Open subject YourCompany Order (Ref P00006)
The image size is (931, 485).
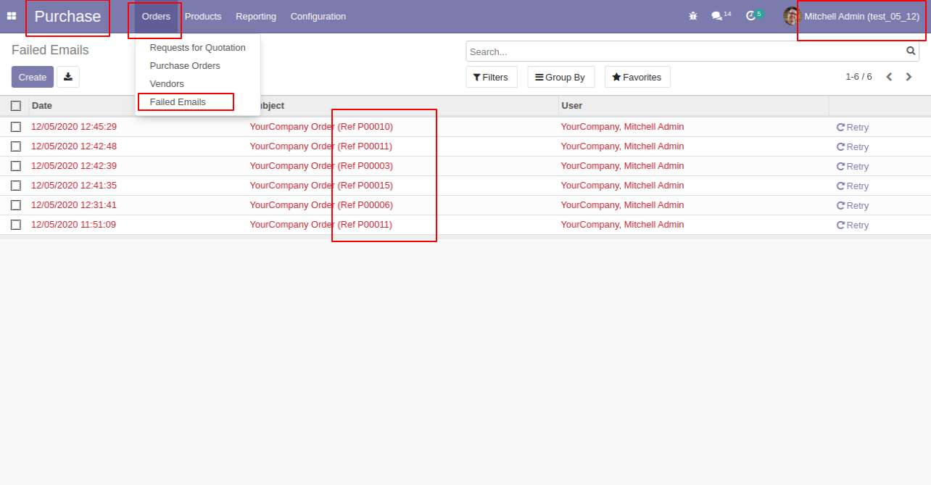pos(321,205)
